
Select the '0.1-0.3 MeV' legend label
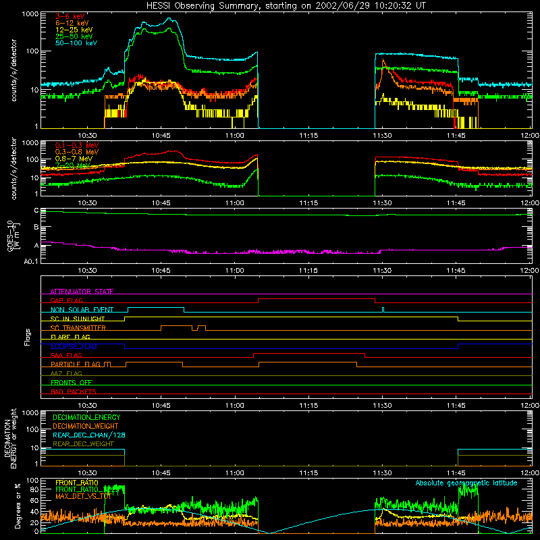77,145
